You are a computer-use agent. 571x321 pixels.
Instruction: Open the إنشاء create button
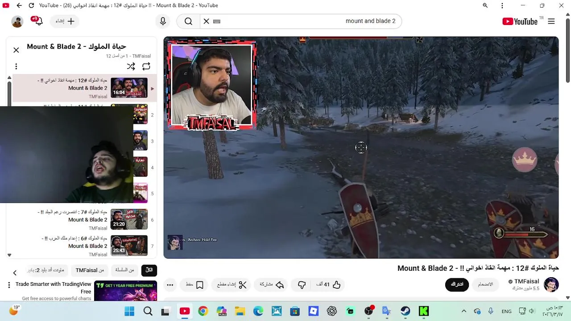[x=65, y=21]
